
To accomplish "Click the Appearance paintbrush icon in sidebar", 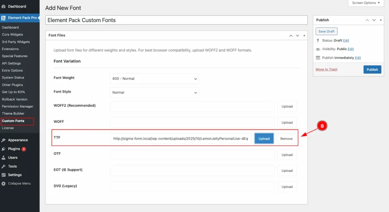I will [4, 140].
